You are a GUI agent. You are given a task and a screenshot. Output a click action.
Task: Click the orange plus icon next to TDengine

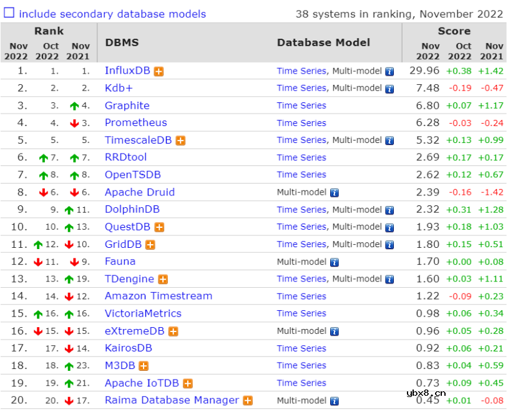[x=163, y=280]
